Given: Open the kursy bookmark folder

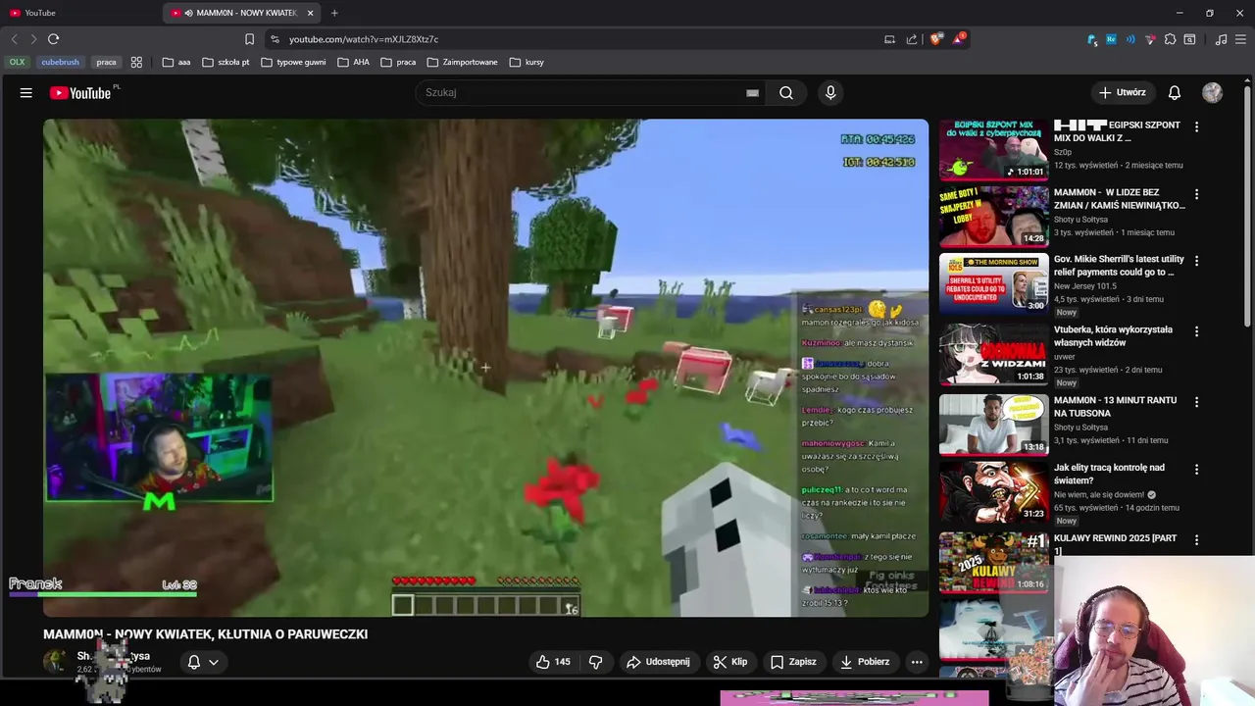Looking at the screenshot, I should coord(527,62).
